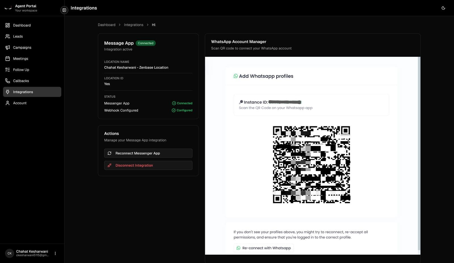The image size is (454, 263).
Task: Collapse the sidebar using the panel toggle
Action: [64, 10]
